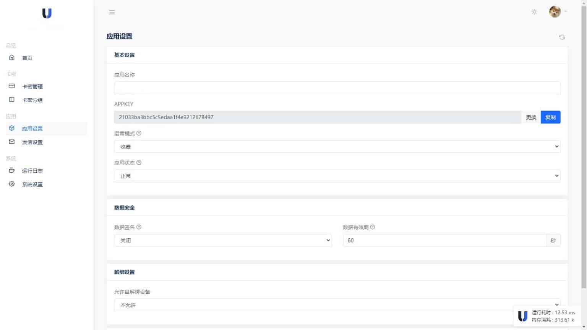Click the 解绑设置 section title
Viewport: 587px width, 330px height.
[124, 272]
